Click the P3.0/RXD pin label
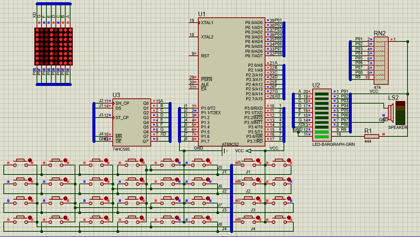Viewport: 420px width, 237px height. click(x=254, y=109)
